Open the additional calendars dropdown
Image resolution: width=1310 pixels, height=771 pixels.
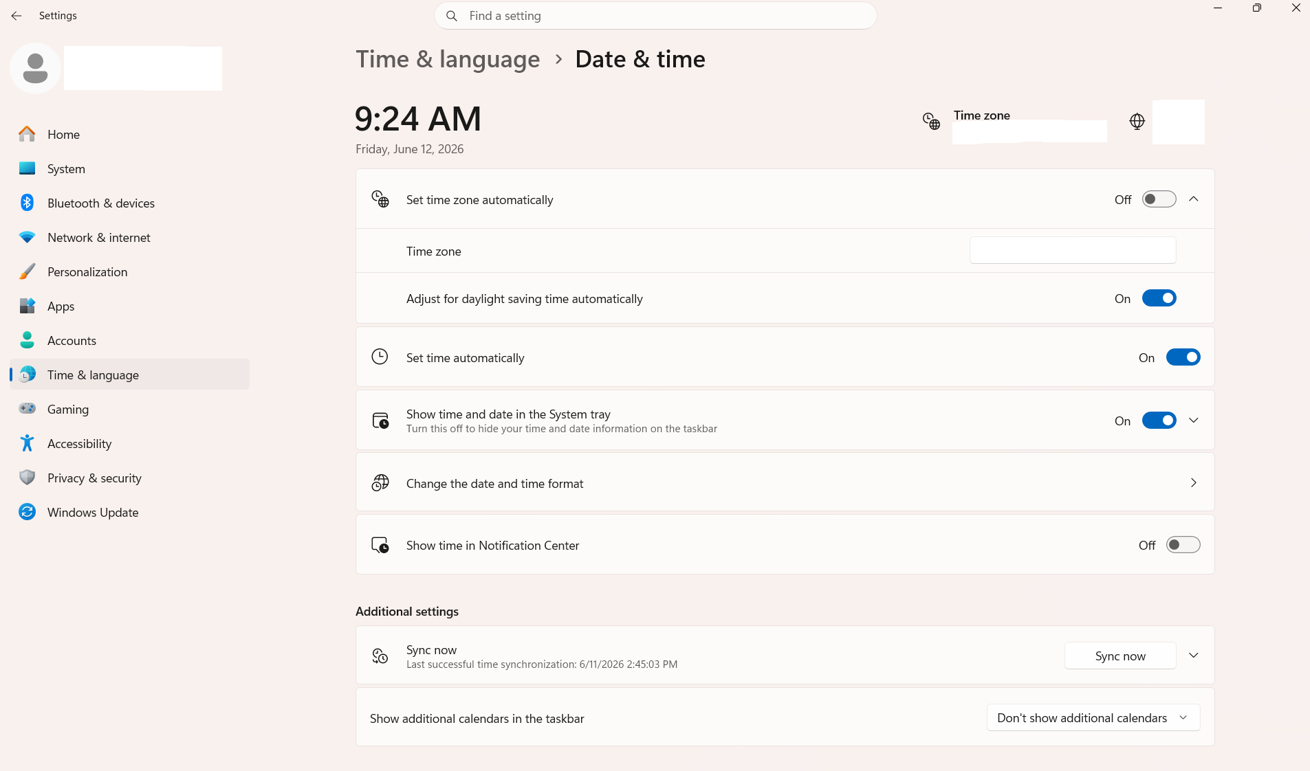pyautogui.click(x=1093, y=718)
